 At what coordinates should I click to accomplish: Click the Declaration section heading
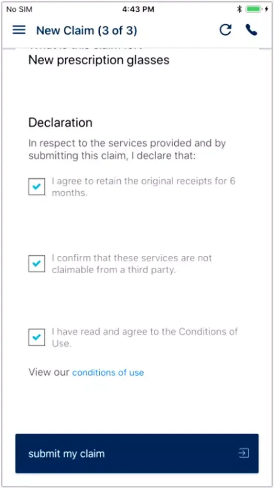click(60, 122)
